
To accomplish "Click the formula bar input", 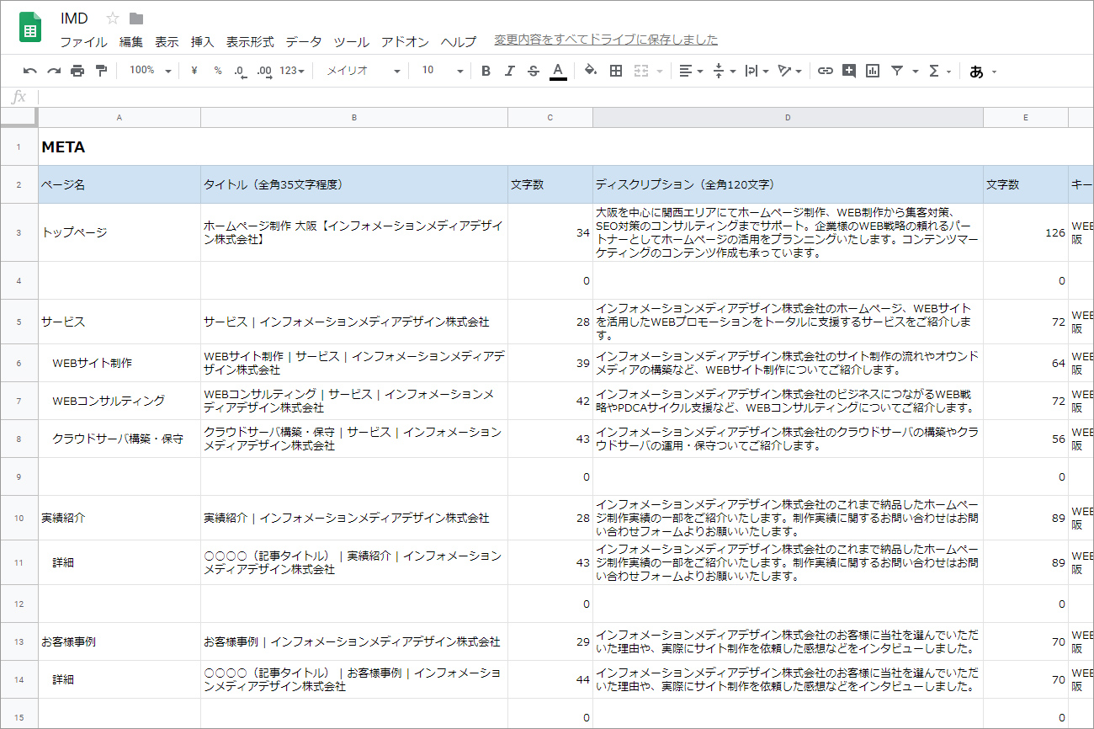I will click(x=566, y=97).
